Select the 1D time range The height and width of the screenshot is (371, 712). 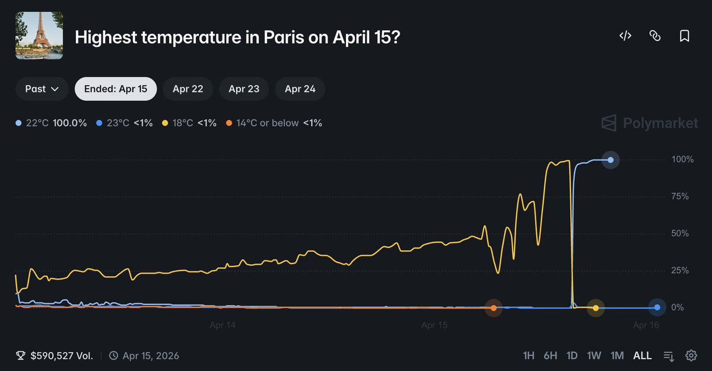(x=571, y=355)
